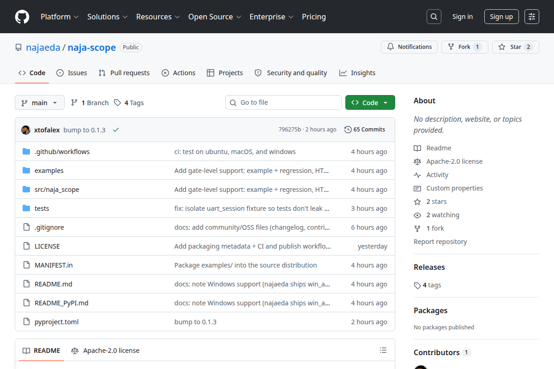Star the naja-scope repository
This screenshot has height=369, width=554.
pos(516,47)
